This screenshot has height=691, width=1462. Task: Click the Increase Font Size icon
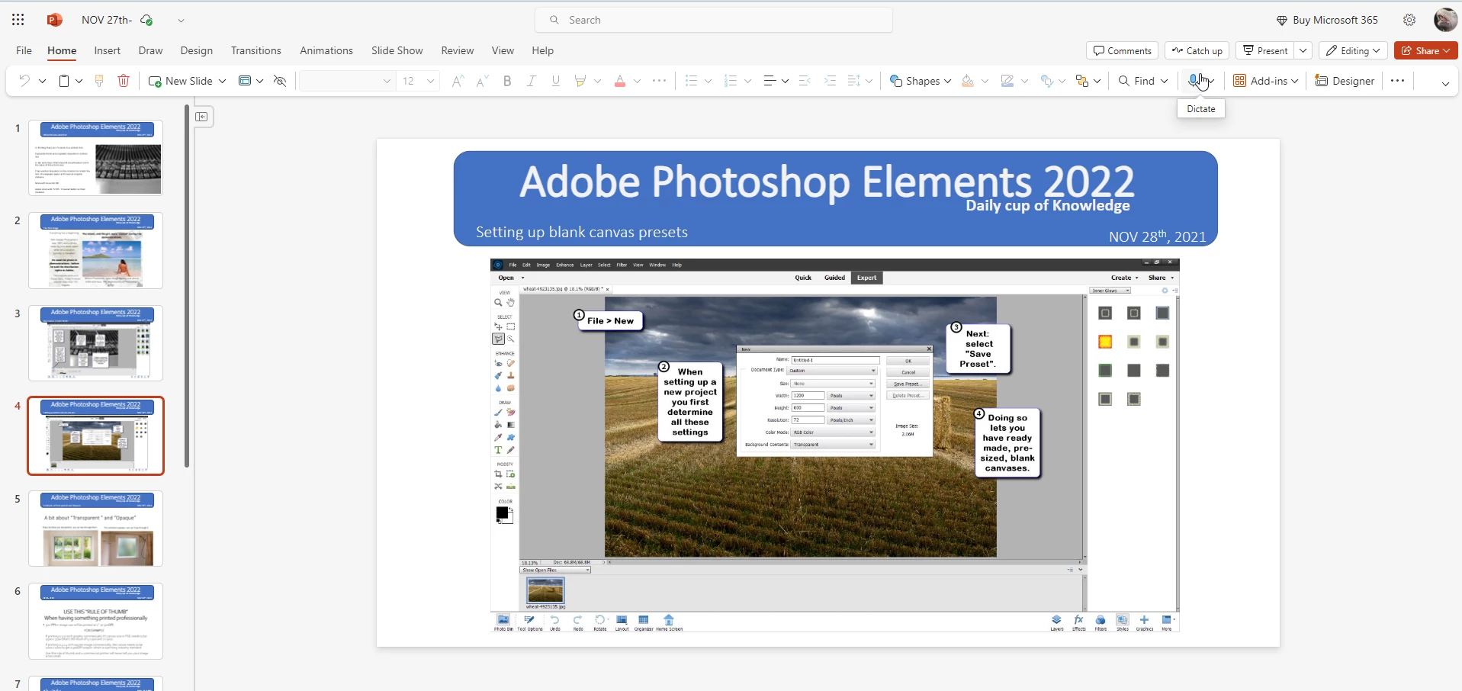pyautogui.click(x=458, y=81)
